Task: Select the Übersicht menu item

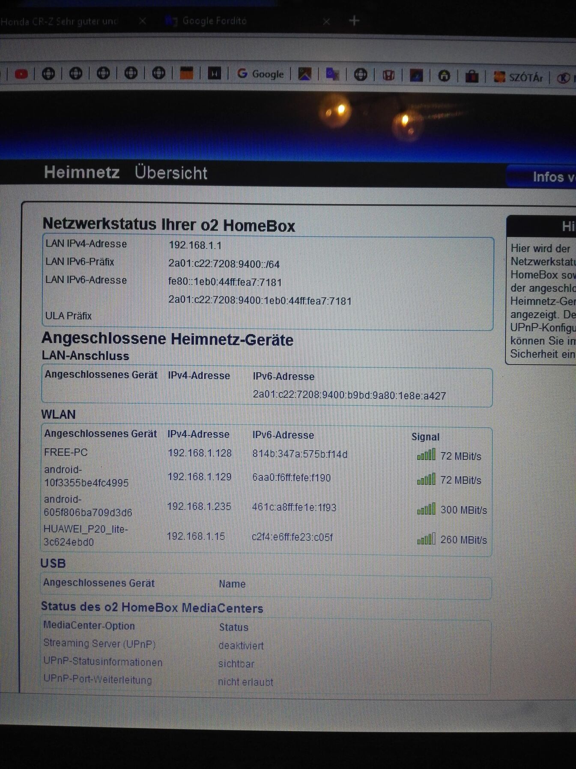Action: (171, 173)
